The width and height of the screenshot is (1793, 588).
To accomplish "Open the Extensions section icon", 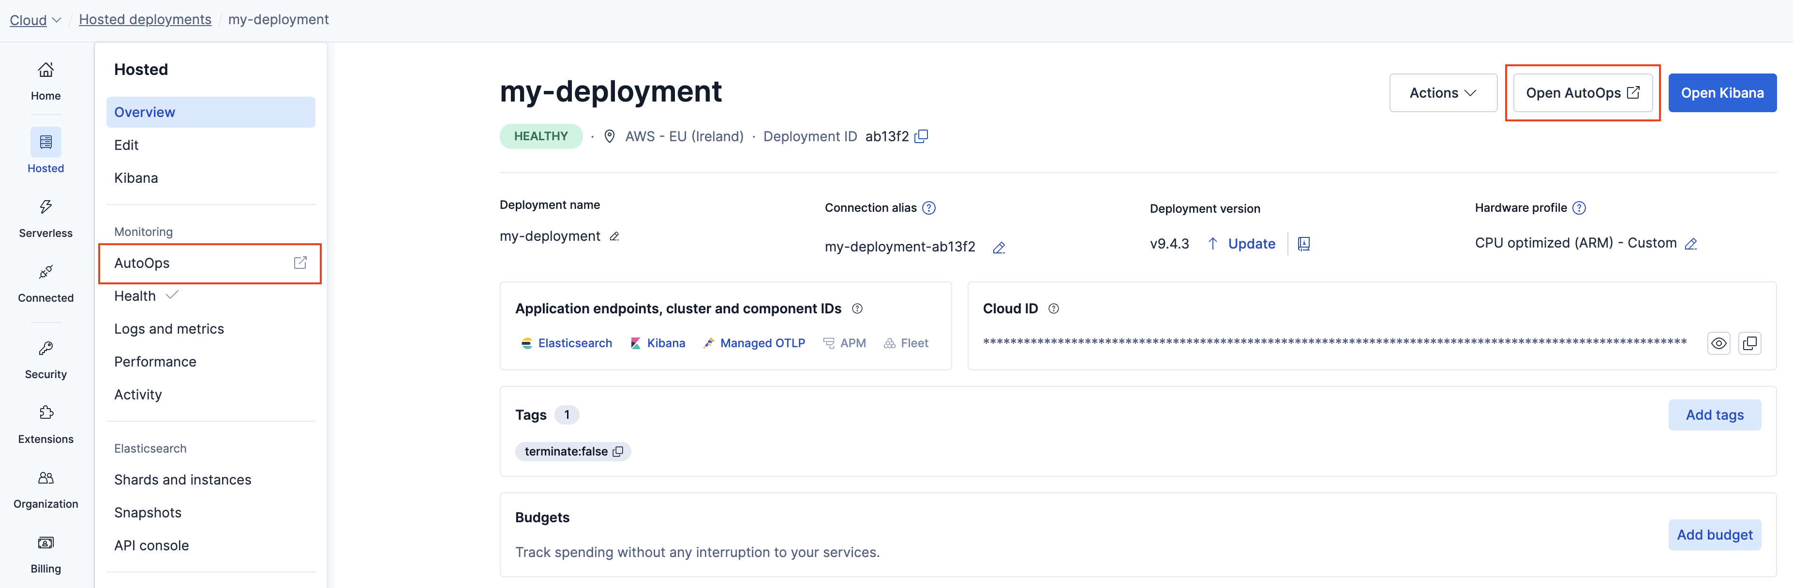I will [x=45, y=412].
